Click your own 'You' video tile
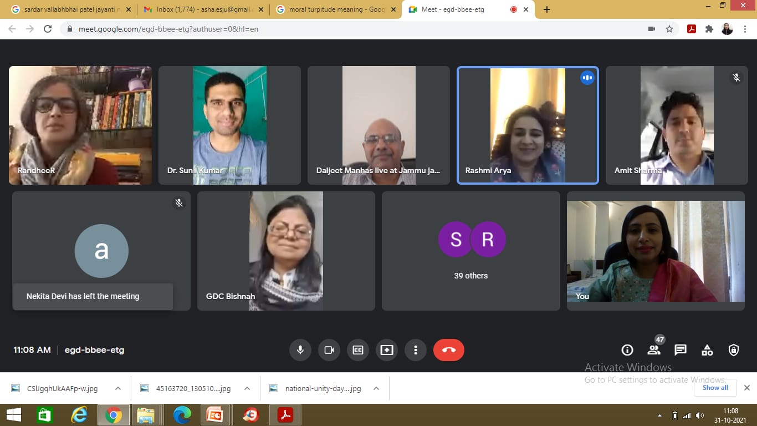The height and width of the screenshot is (426, 757). (656, 251)
